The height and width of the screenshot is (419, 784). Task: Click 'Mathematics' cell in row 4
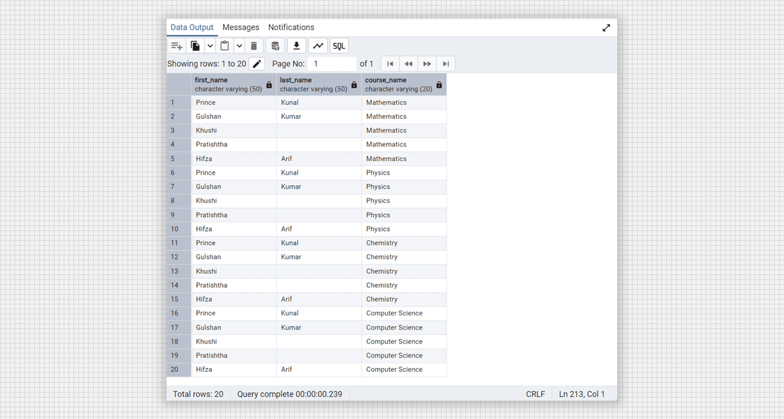click(x=404, y=145)
